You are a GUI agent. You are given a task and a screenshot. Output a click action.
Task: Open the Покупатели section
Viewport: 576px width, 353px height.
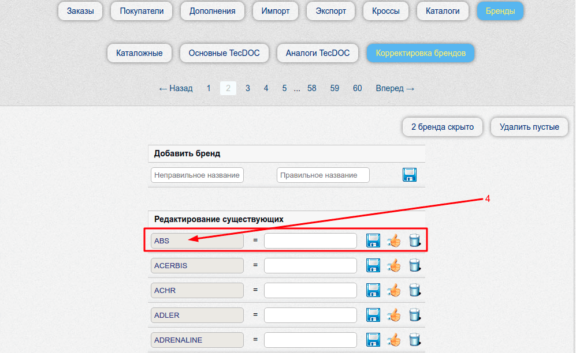tap(142, 11)
